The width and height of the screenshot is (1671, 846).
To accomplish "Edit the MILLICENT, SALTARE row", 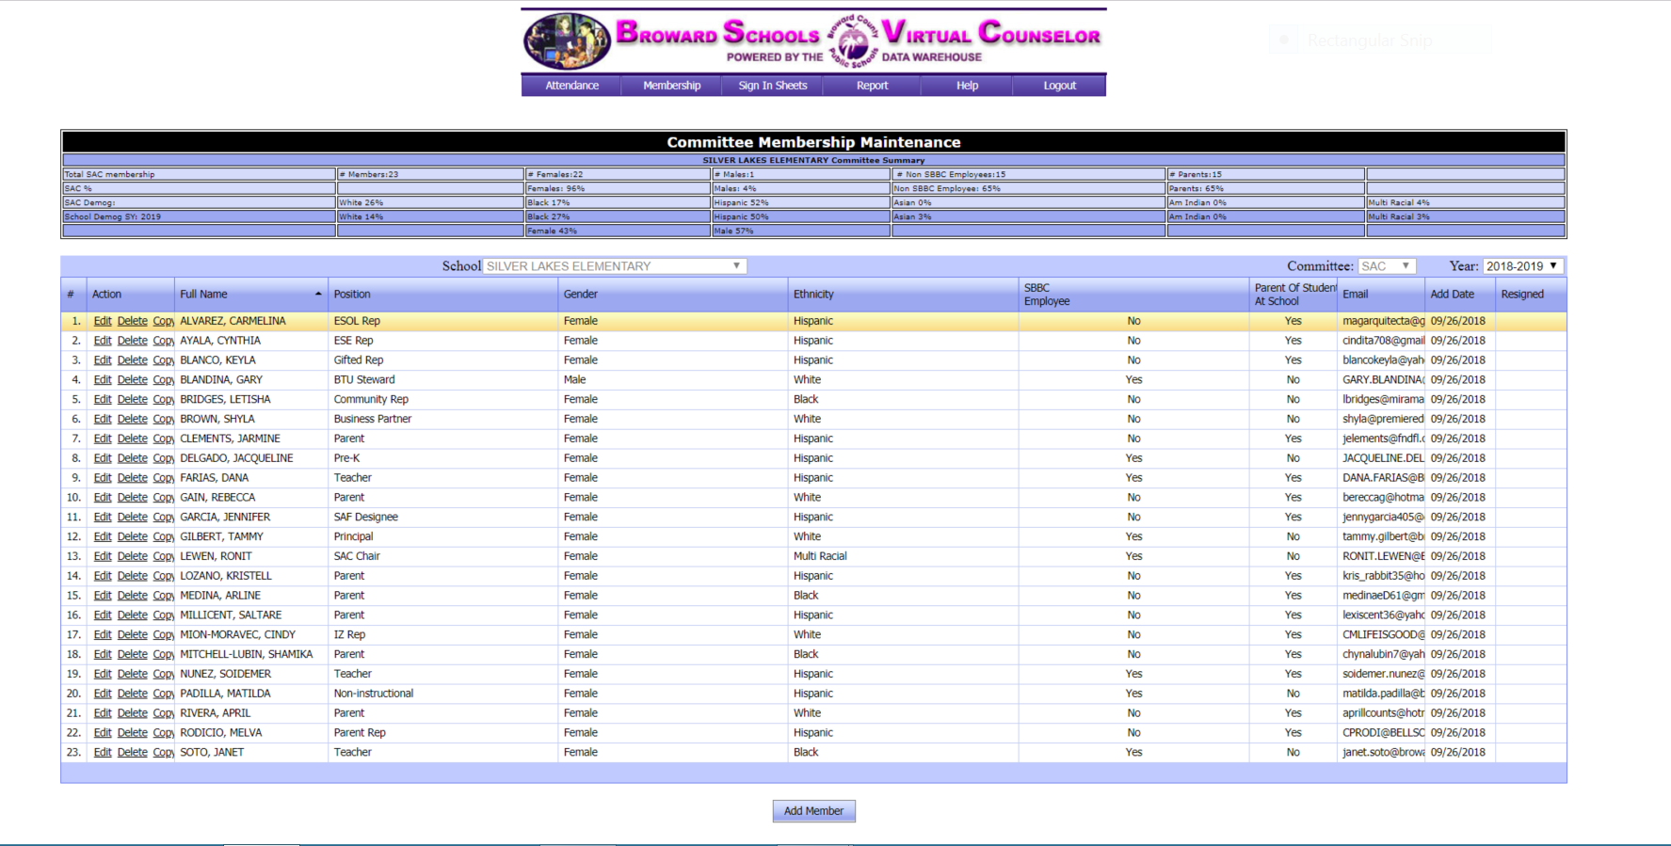I will [x=103, y=615].
